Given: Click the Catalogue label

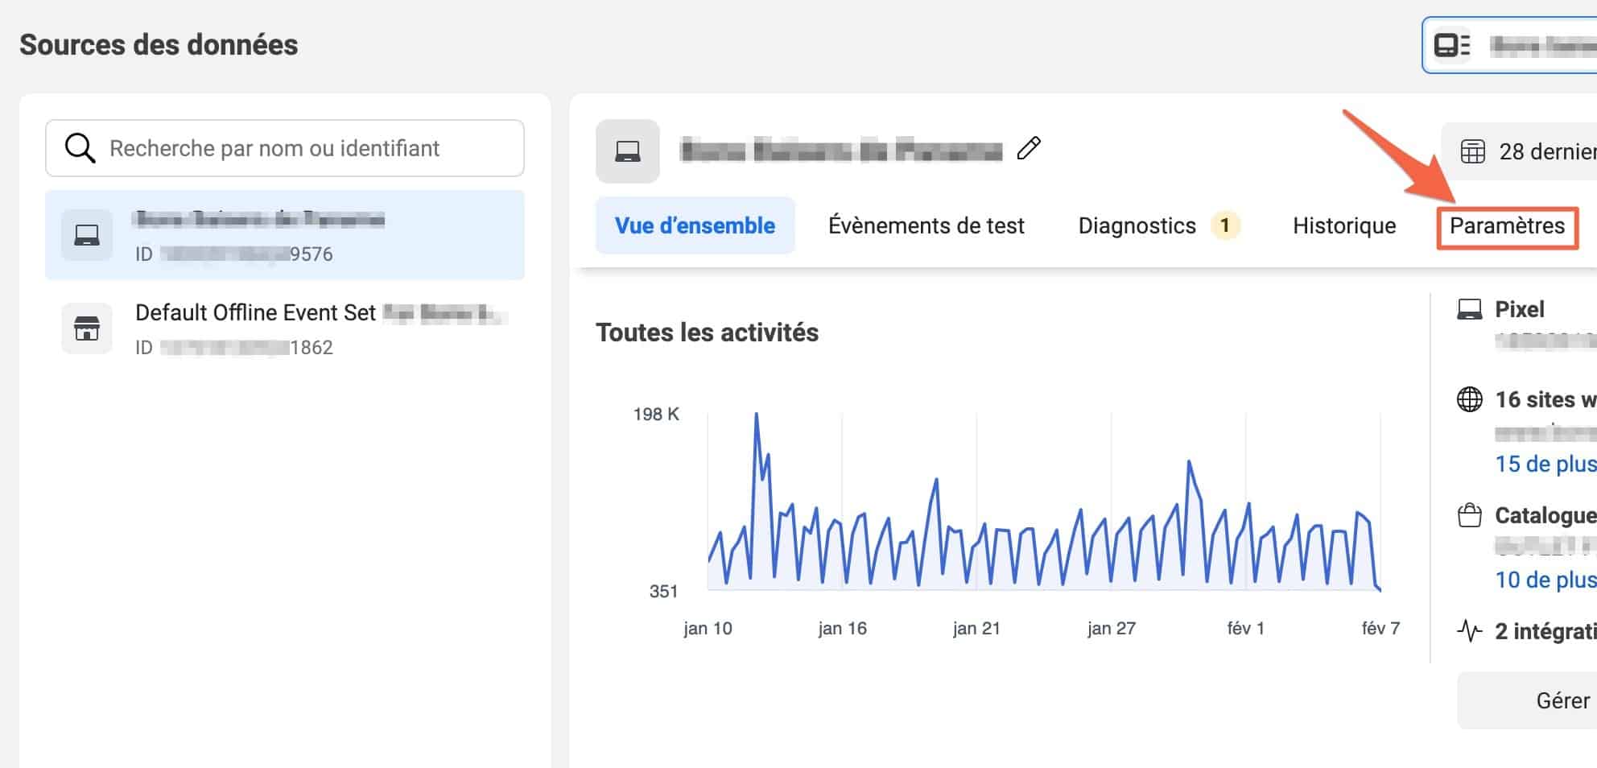Looking at the screenshot, I should point(1545,515).
